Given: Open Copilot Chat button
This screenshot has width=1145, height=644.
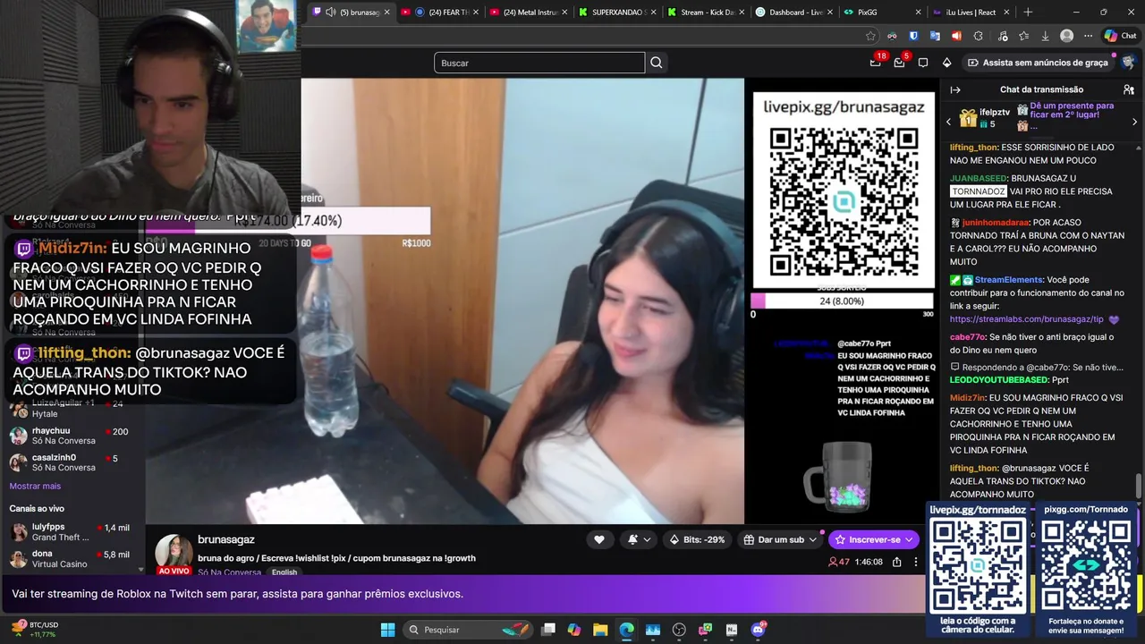Looking at the screenshot, I should pyautogui.click(x=1120, y=36).
